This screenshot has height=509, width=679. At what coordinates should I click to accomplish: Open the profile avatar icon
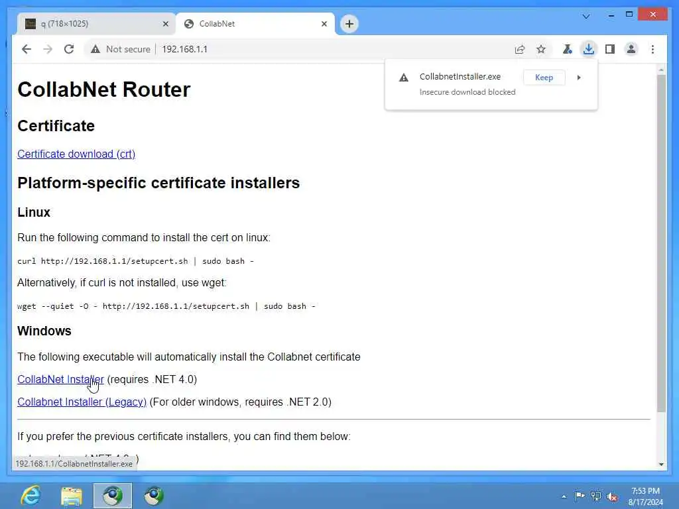coord(631,49)
